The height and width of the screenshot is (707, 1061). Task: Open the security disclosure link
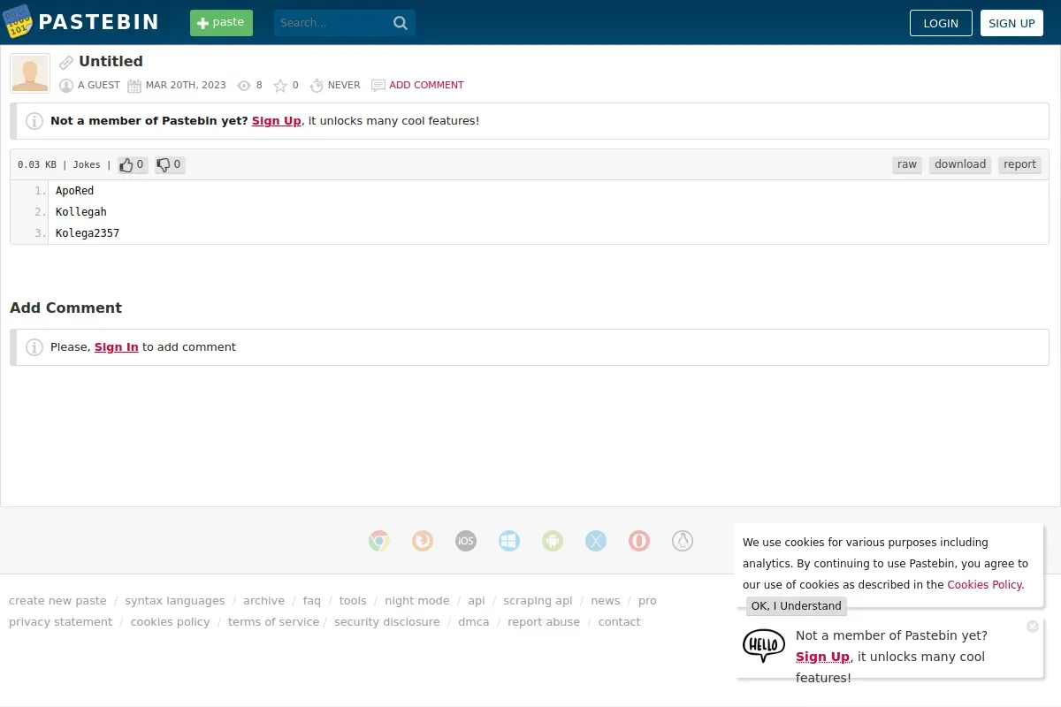[x=387, y=622]
